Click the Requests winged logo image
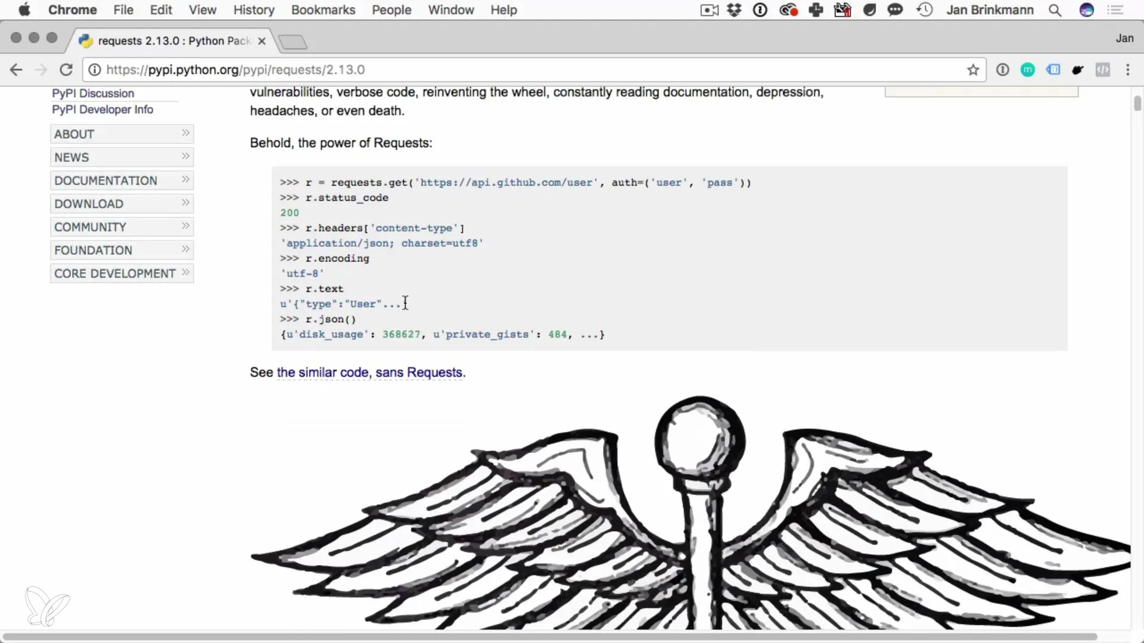Screen dimensions: 1144x643 [690, 512]
